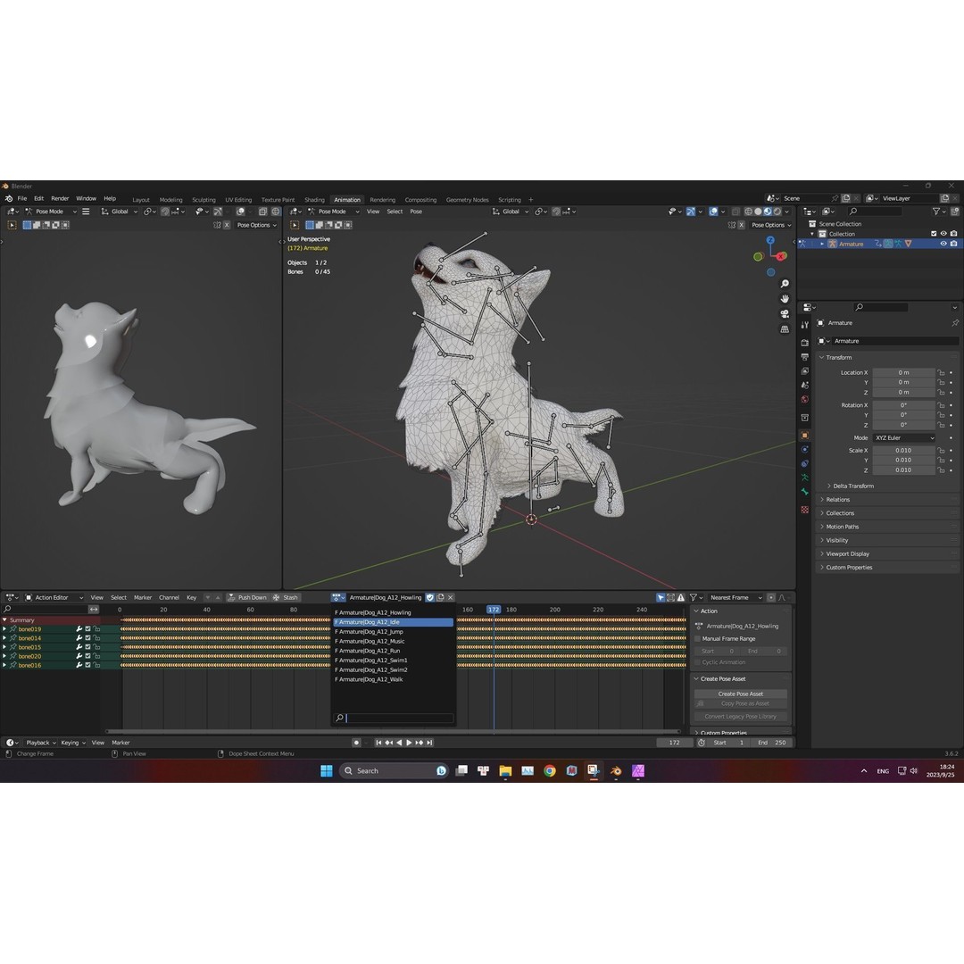Hide Armature in viewport with eye icon

(943, 244)
